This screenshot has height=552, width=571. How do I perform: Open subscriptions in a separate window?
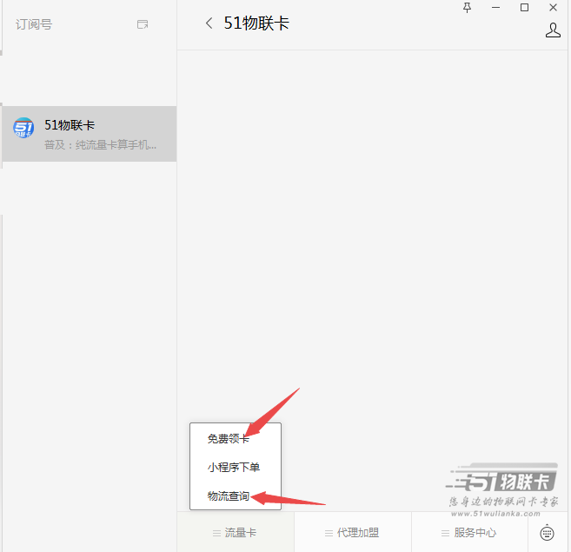click(x=143, y=24)
